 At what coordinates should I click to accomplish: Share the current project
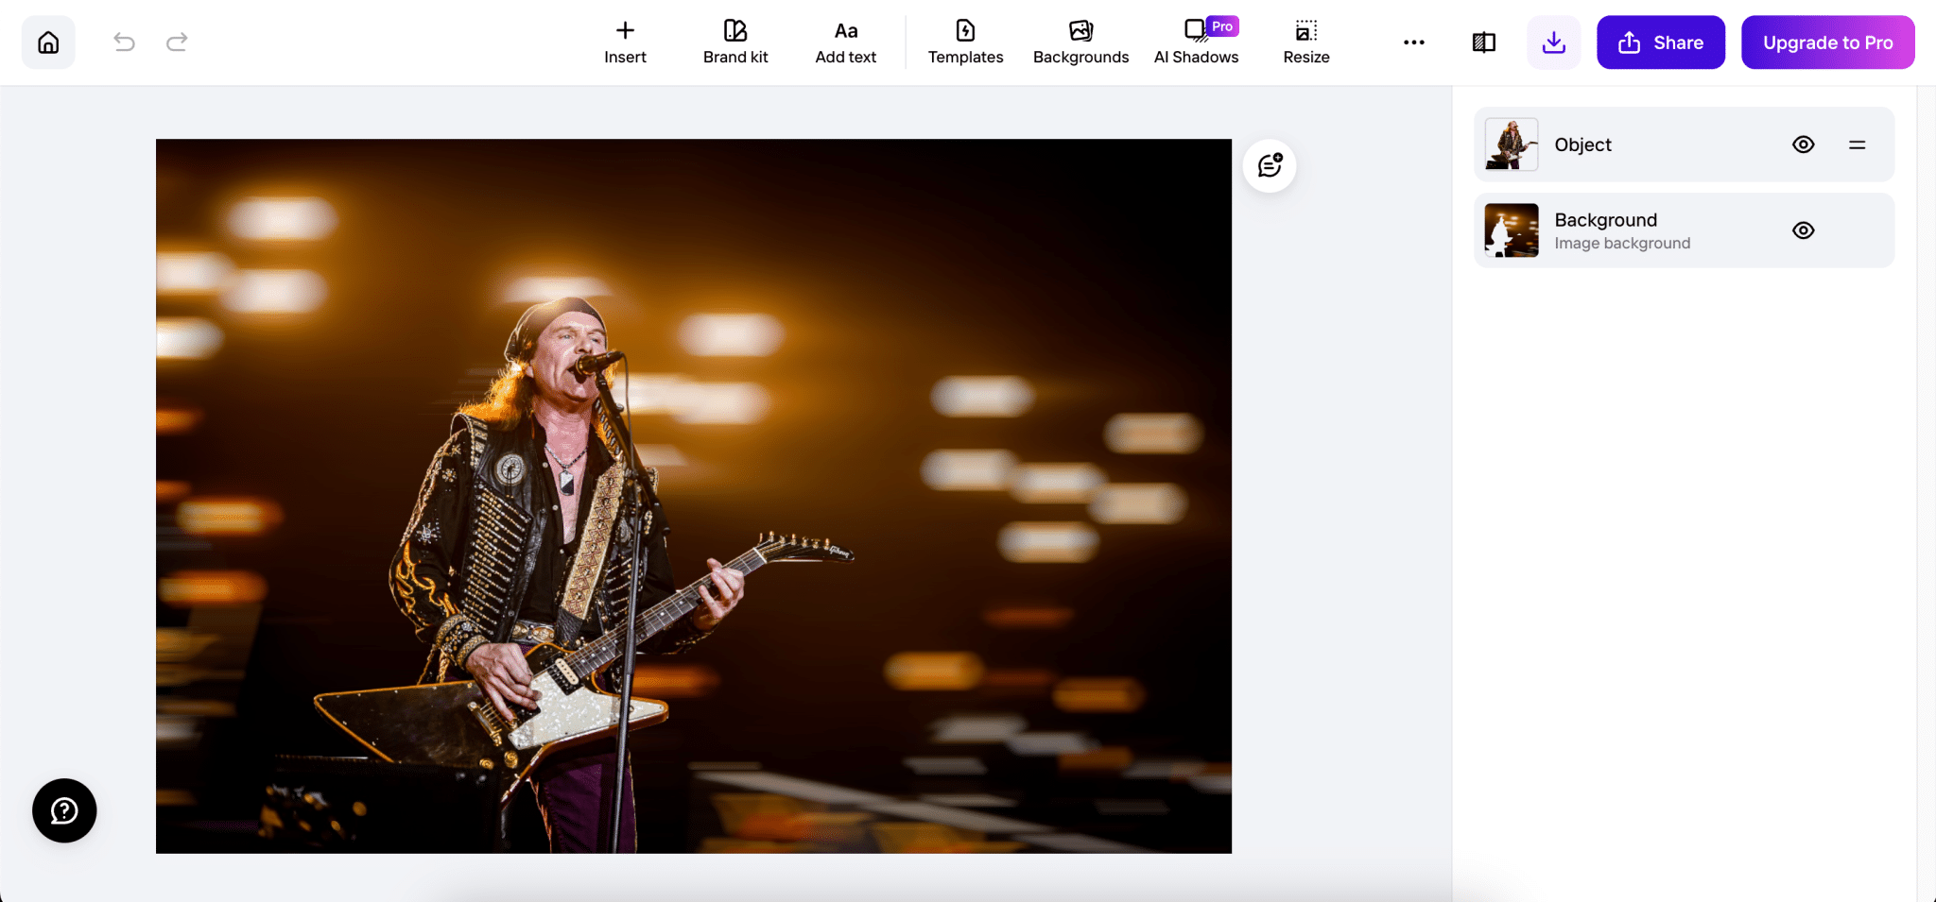coord(1661,42)
